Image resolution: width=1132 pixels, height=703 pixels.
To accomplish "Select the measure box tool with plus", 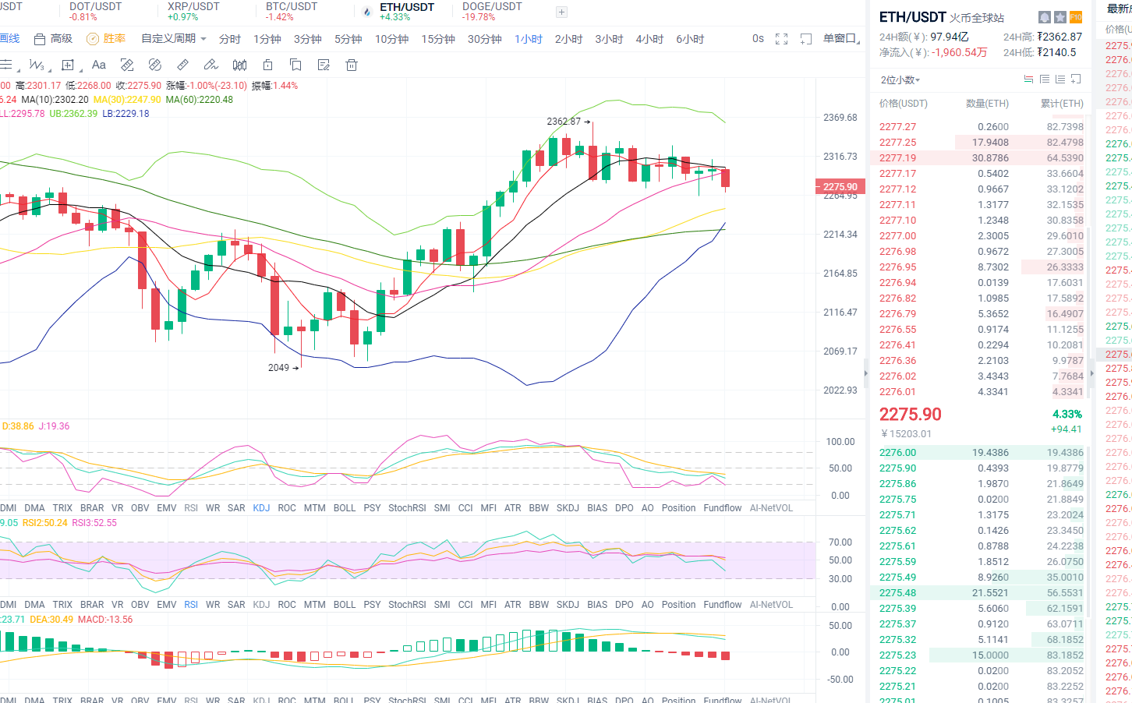I will point(68,65).
